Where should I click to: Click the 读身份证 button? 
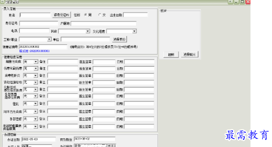pos(62,15)
